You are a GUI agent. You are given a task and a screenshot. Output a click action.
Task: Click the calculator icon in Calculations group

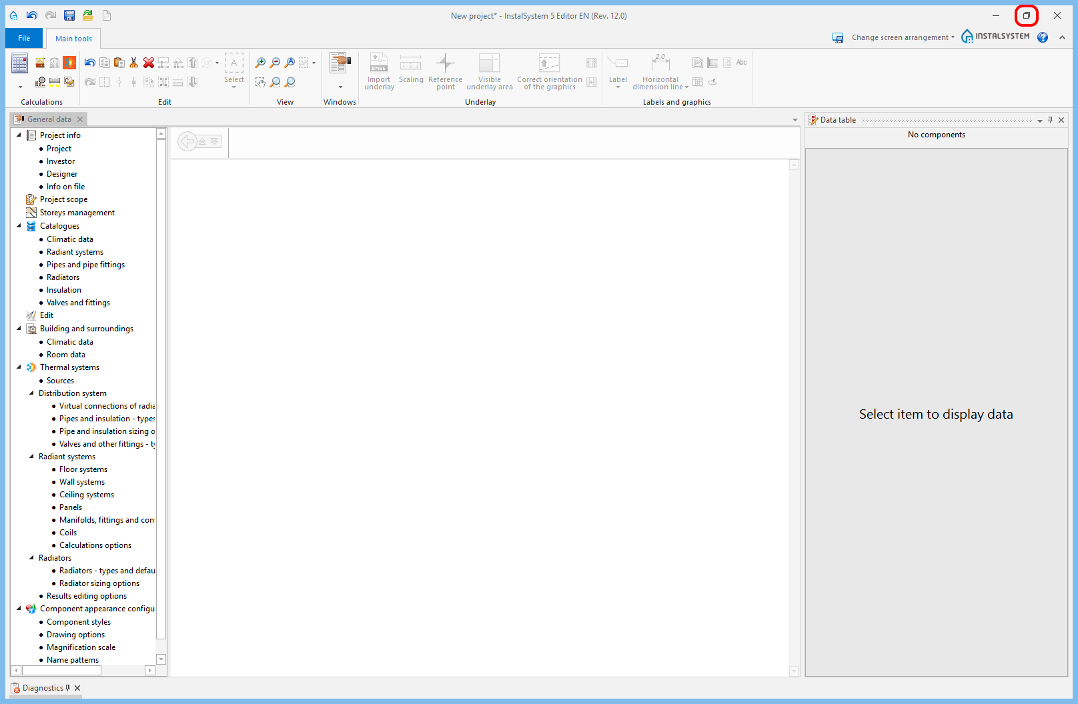[19, 64]
